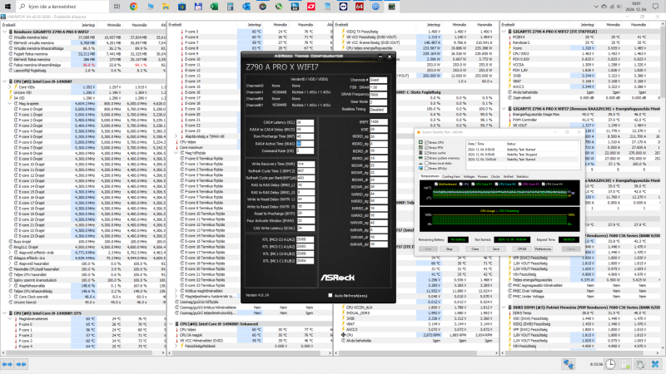Click the Windows Start button
666x374 pixels.
[7, 7]
